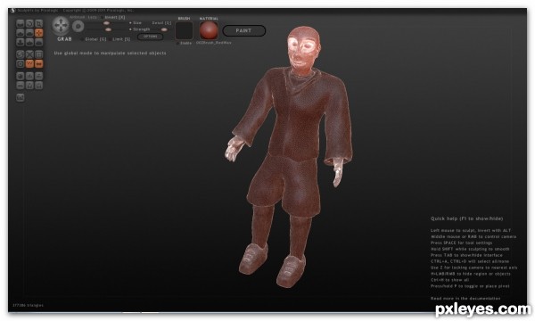The width and height of the screenshot is (535, 321).
Task: Toggle the Enable checkbox under Brush
Action: point(177,44)
